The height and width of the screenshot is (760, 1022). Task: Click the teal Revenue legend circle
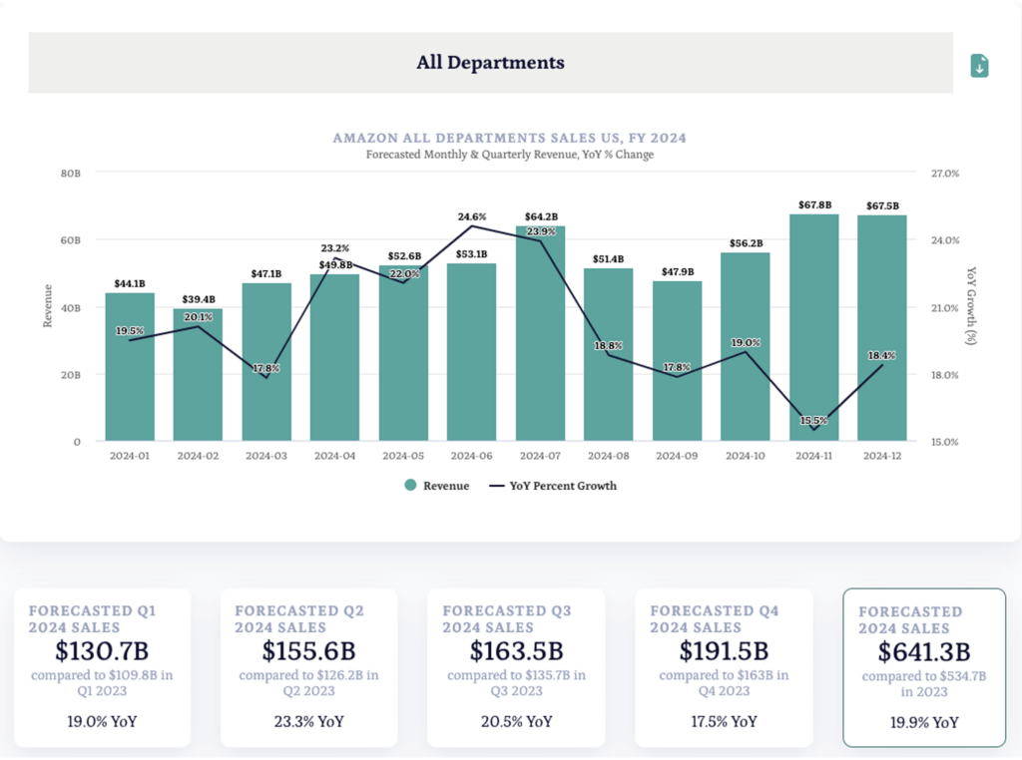(410, 486)
